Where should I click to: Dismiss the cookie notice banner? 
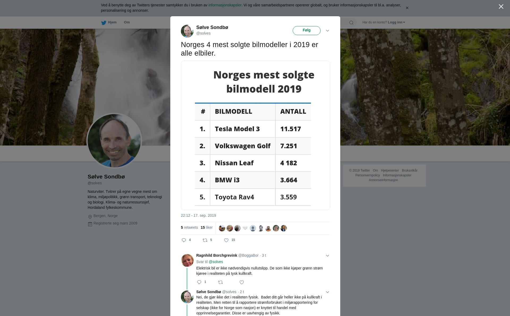tap(407, 8)
